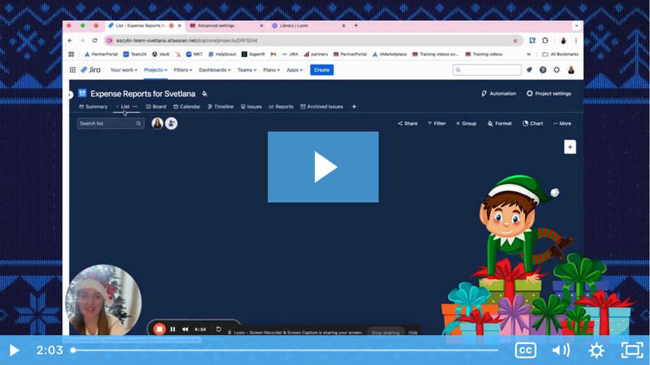
Task: Open the Jira profile avatar menu
Action: 571,70
